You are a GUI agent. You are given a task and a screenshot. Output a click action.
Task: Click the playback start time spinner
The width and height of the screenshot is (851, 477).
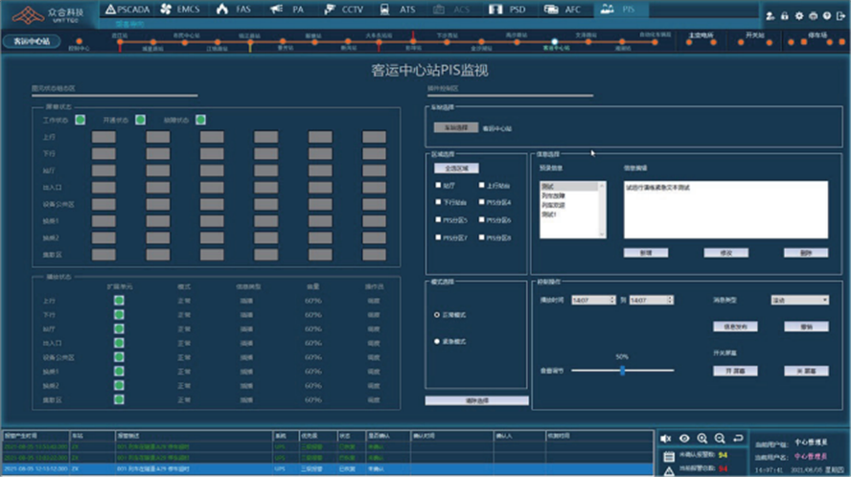pos(592,300)
